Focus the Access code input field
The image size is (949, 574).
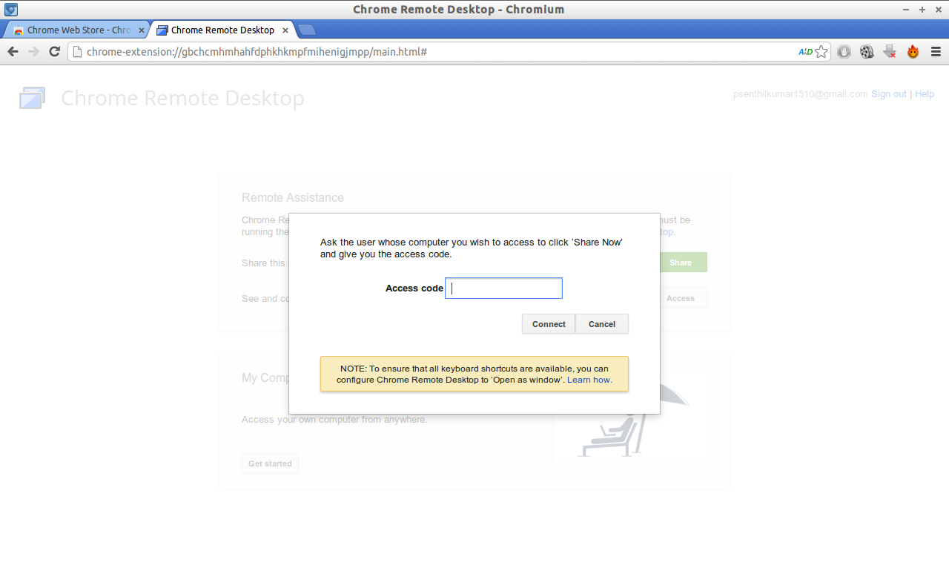[503, 288]
